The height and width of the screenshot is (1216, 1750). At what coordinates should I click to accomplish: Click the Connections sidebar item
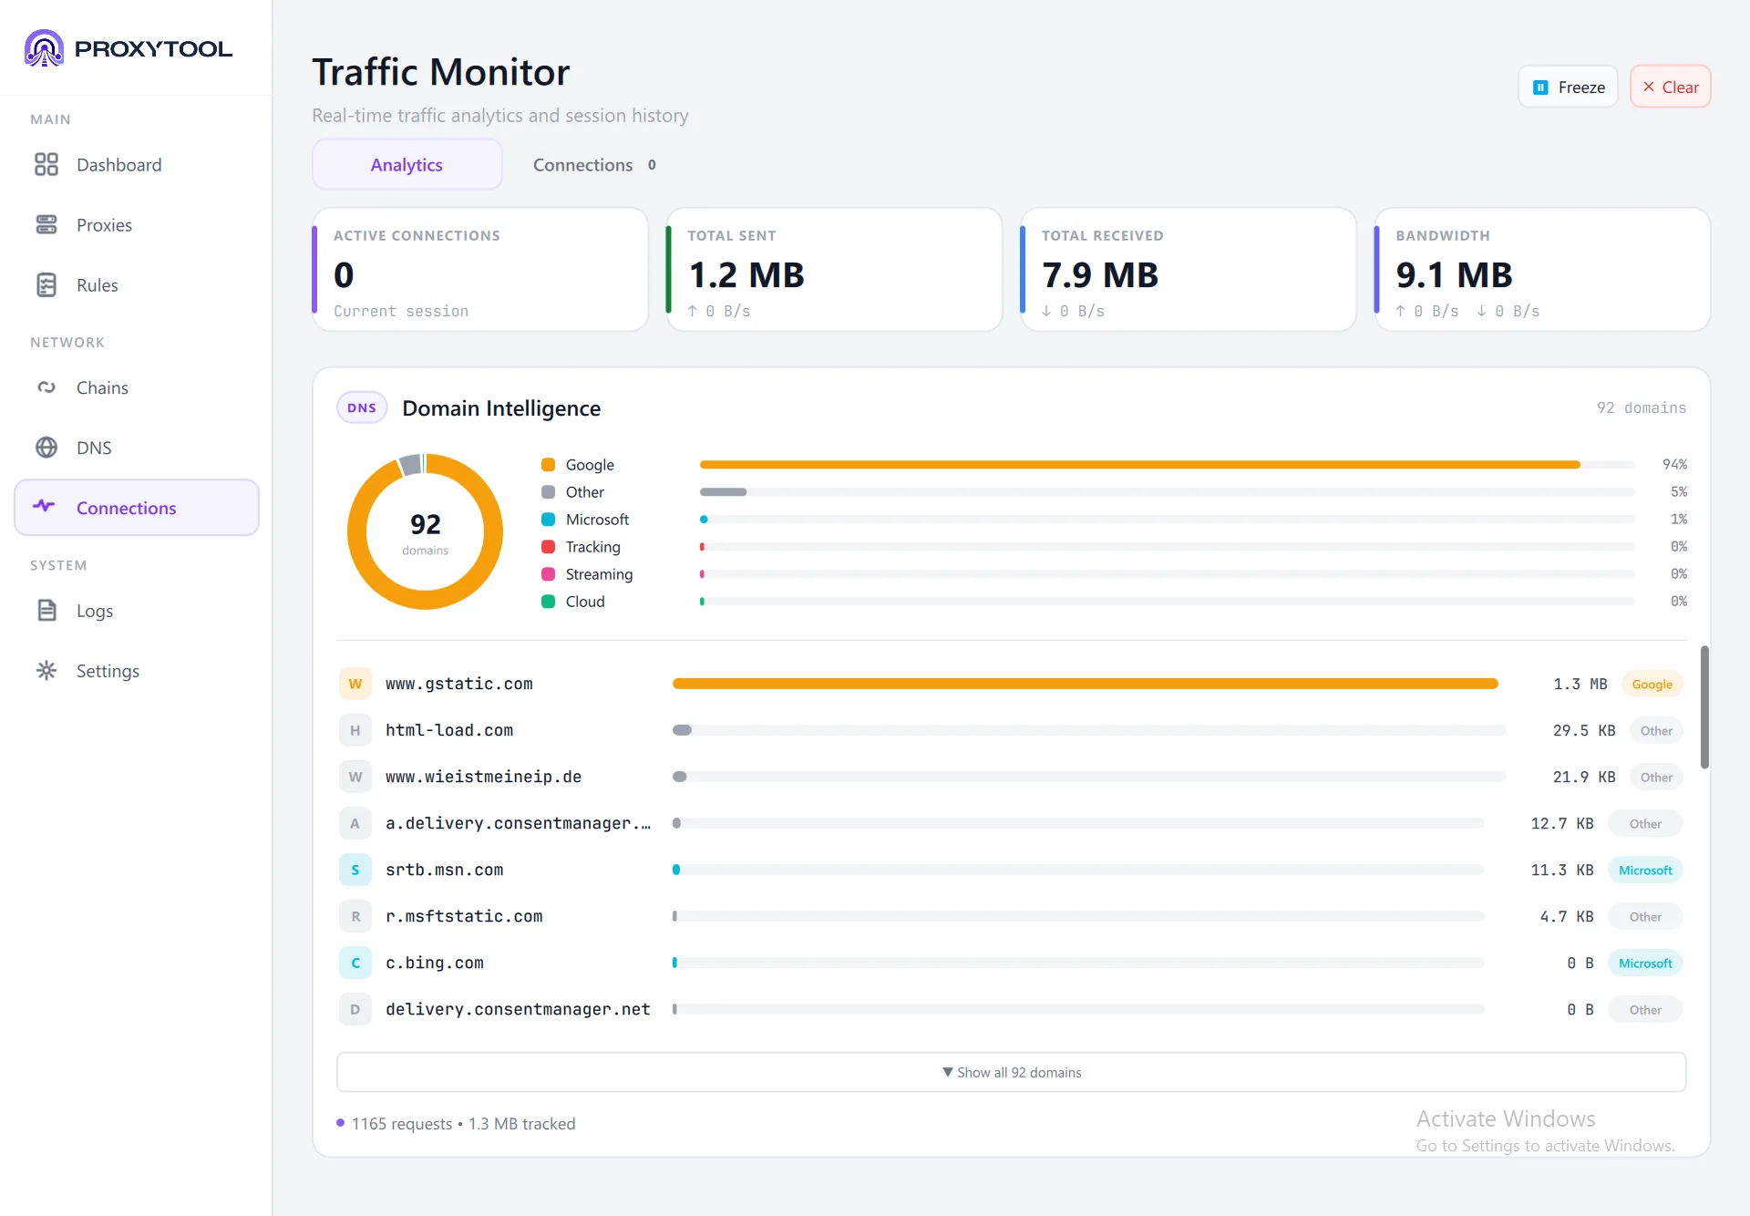pos(137,508)
